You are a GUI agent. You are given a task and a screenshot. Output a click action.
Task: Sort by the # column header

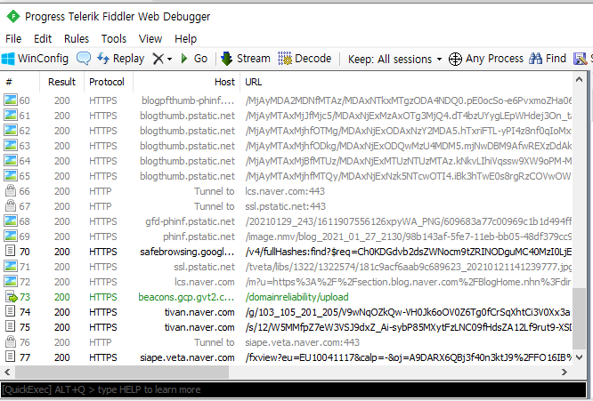[20, 82]
